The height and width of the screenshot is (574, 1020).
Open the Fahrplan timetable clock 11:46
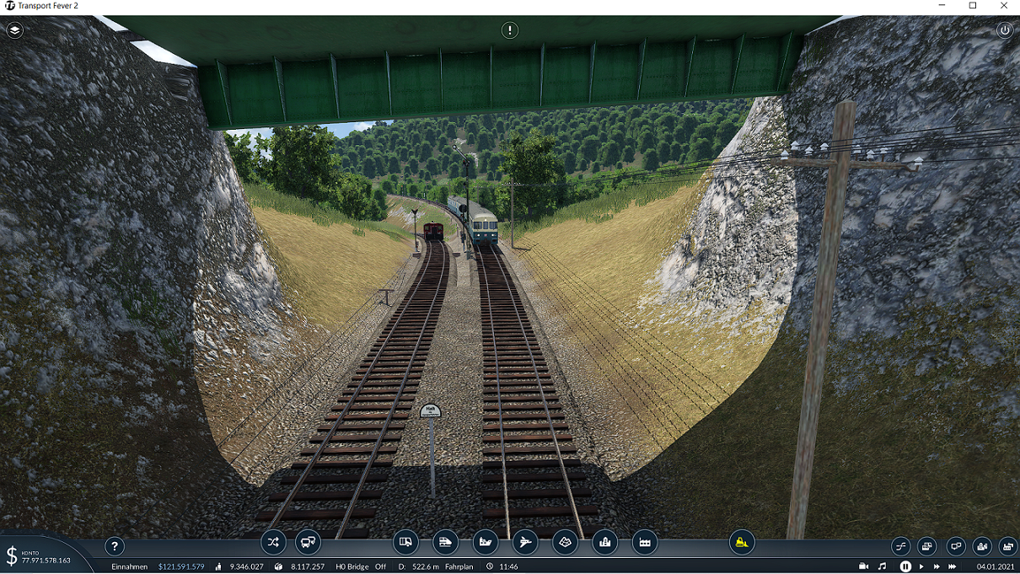click(x=508, y=566)
